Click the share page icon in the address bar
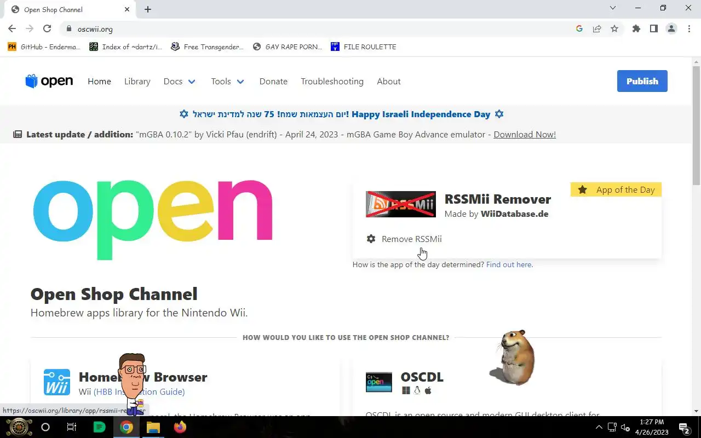701x438 pixels. click(x=597, y=29)
